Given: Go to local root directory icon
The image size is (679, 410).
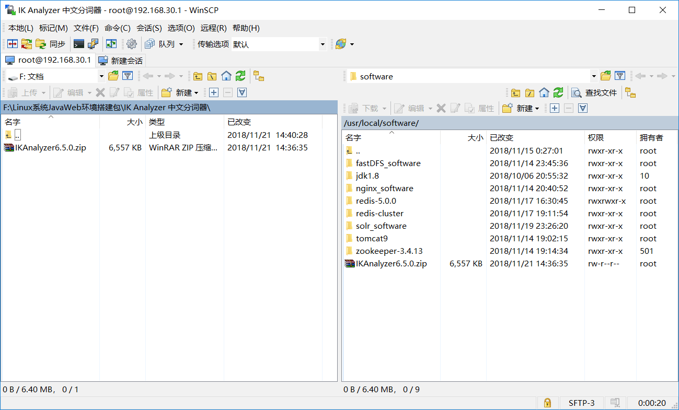Looking at the screenshot, I should tap(212, 76).
